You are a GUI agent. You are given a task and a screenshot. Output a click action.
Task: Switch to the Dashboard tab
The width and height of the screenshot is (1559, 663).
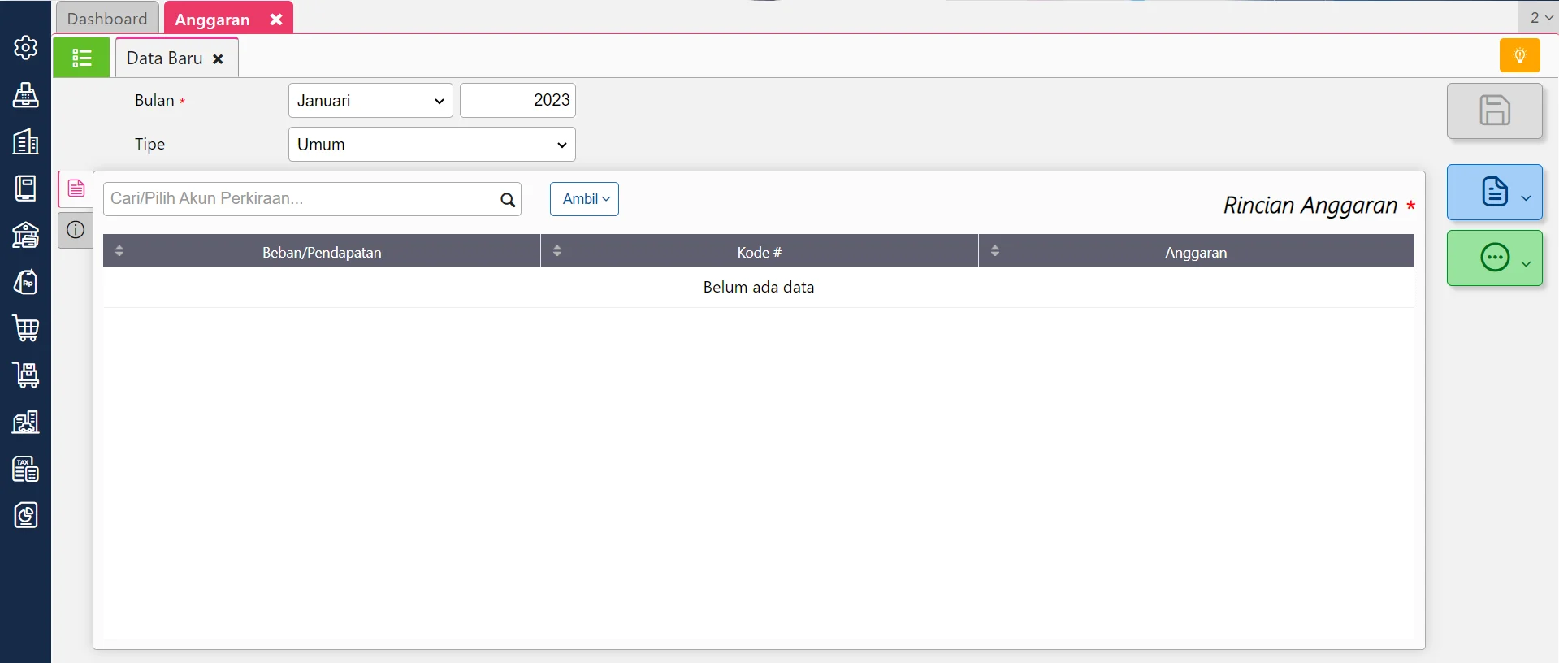[107, 19]
